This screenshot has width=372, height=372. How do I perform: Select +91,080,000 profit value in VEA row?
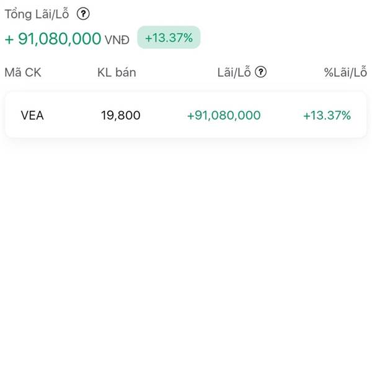point(223,115)
